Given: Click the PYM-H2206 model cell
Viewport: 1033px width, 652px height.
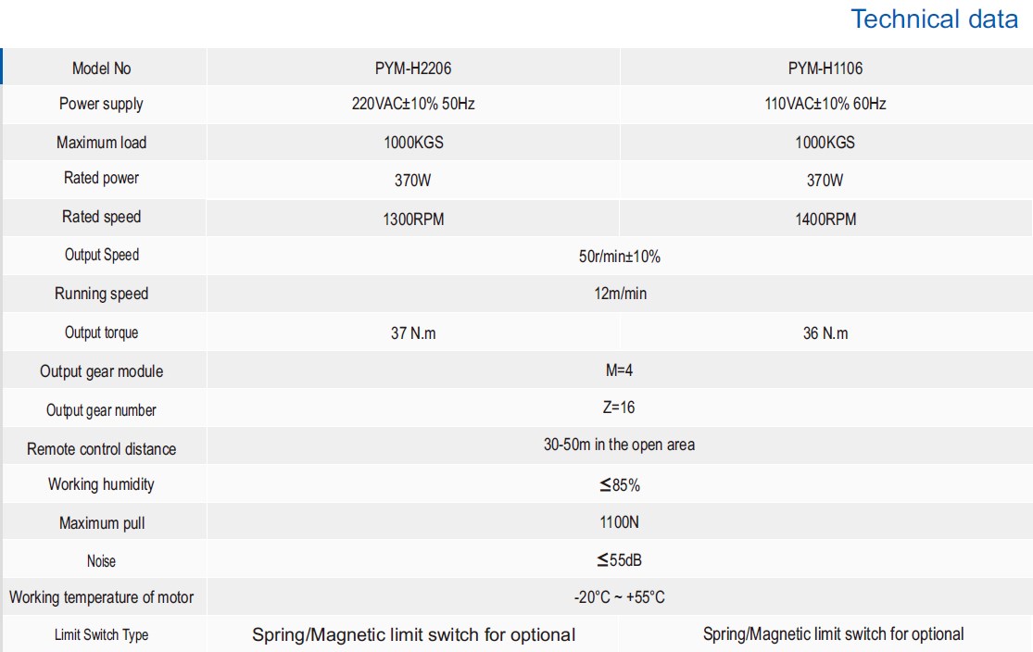Looking at the screenshot, I should tap(413, 69).
